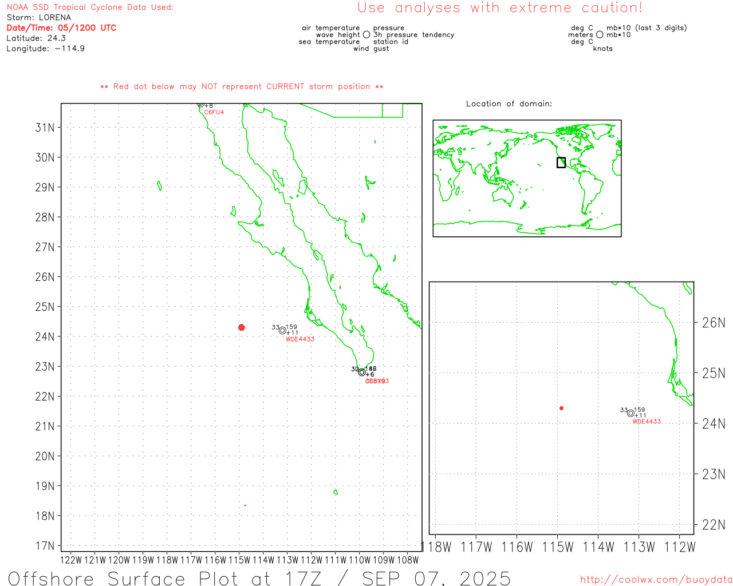
Task: Click the left legend station circle symbol
Action: coord(366,34)
